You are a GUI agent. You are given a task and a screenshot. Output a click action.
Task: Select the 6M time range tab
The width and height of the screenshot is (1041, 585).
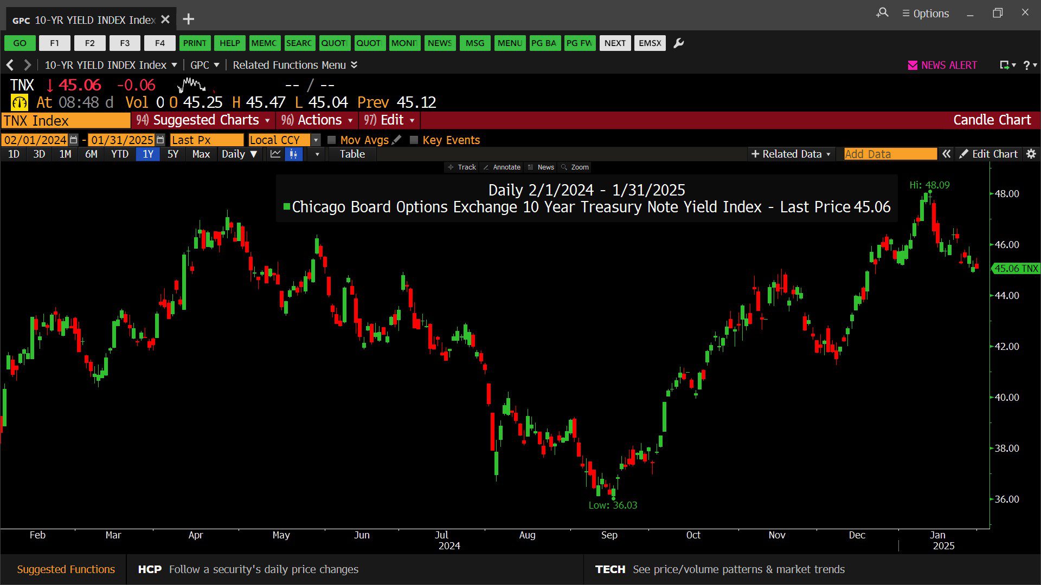pyautogui.click(x=91, y=154)
